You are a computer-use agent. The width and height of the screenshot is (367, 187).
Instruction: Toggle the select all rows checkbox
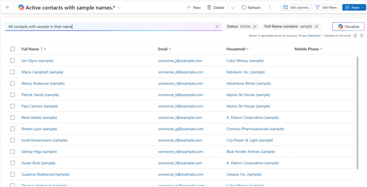(12, 49)
